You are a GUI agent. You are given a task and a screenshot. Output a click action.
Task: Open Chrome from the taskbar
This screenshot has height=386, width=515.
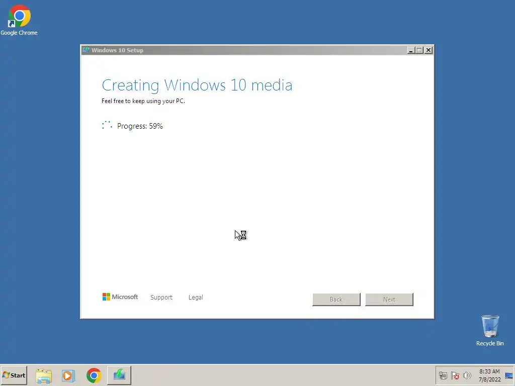click(94, 375)
